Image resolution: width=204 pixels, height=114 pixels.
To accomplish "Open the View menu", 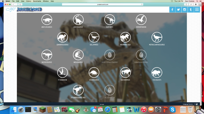I will [x=23, y=1].
